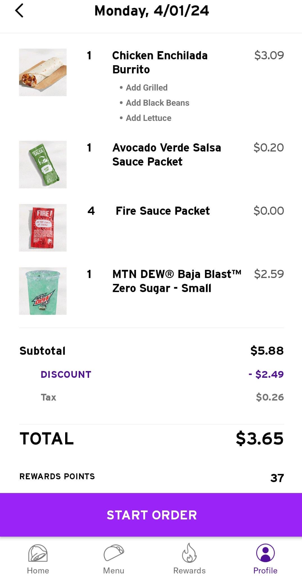302x579 pixels.
Task: Tap the Baja Blast Zero Sugar drink image
Action: (x=43, y=291)
